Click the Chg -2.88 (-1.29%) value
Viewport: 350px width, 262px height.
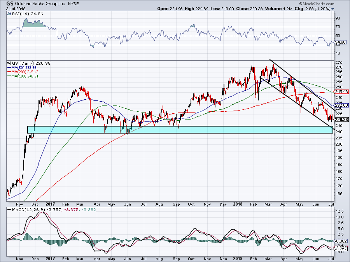click(313, 9)
